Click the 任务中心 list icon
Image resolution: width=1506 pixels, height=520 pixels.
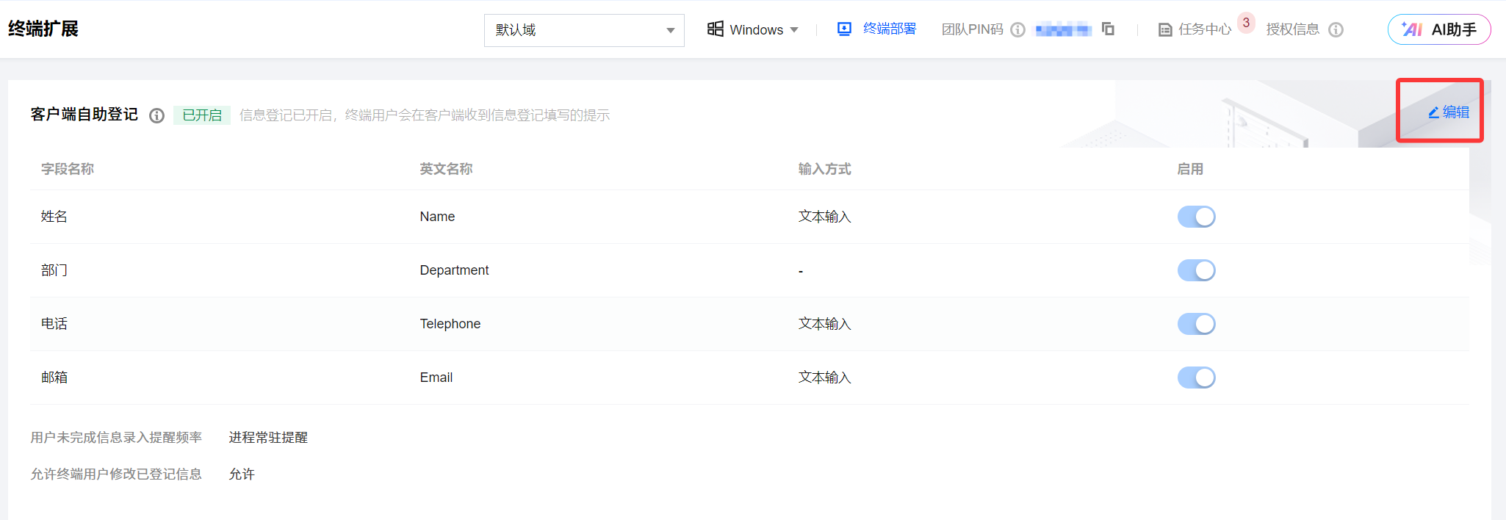tap(1165, 30)
